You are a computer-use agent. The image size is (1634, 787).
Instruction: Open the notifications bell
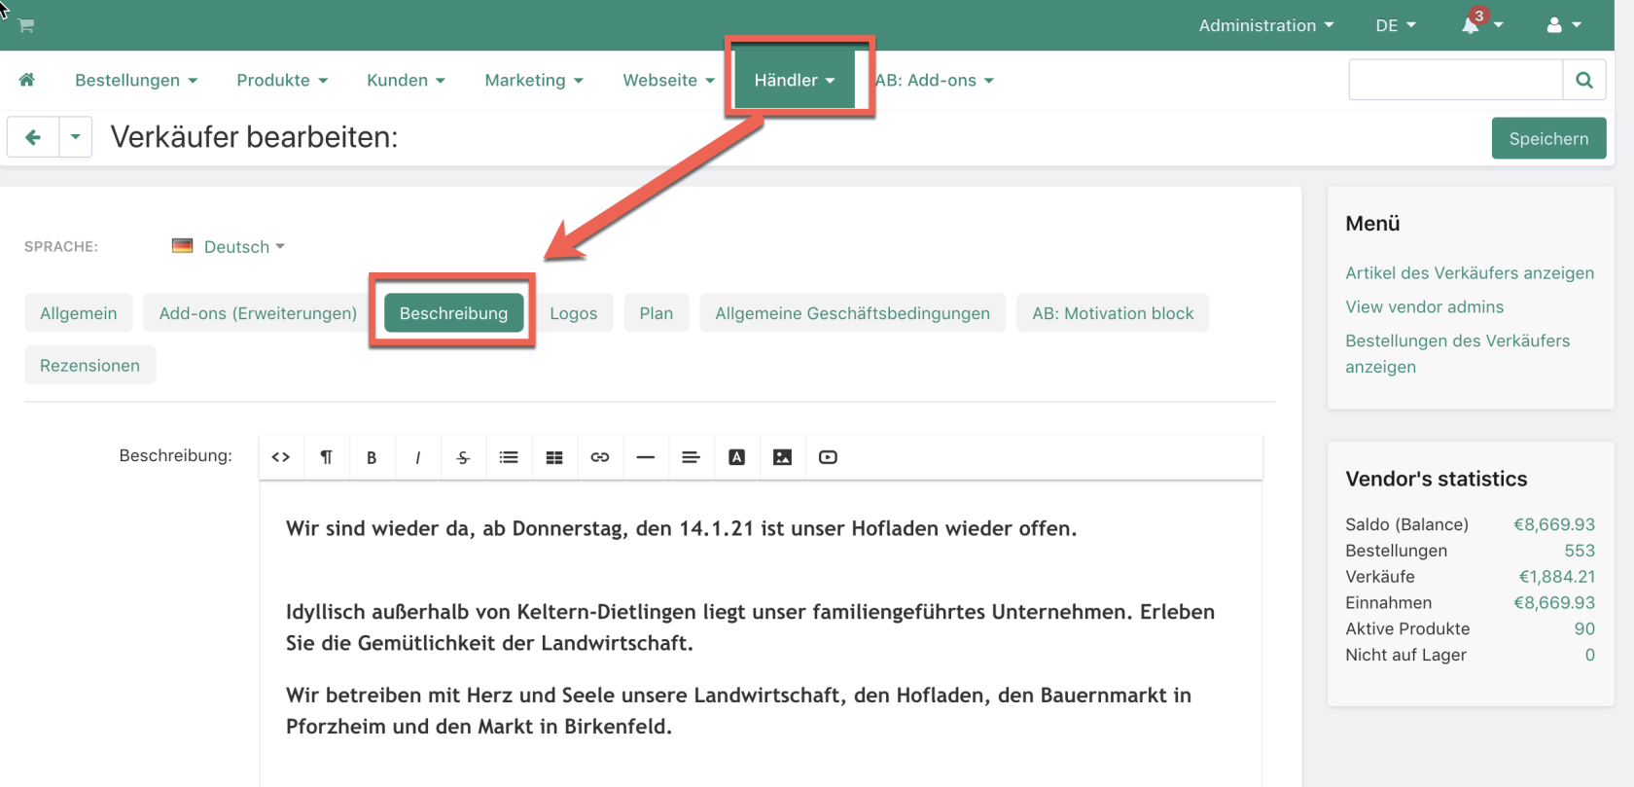[x=1471, y=25]
